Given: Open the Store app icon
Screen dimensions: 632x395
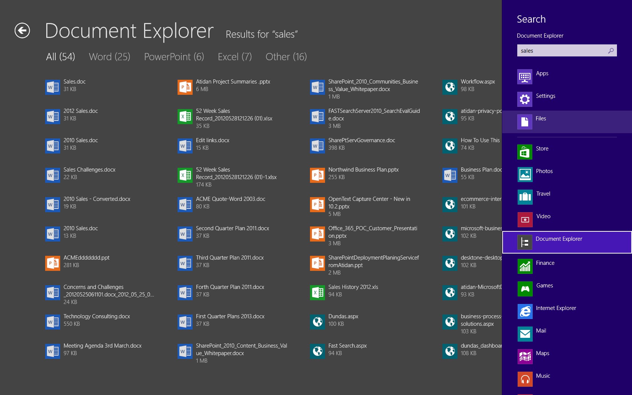Looking at the screenshot, I should (x=525, y=152).
